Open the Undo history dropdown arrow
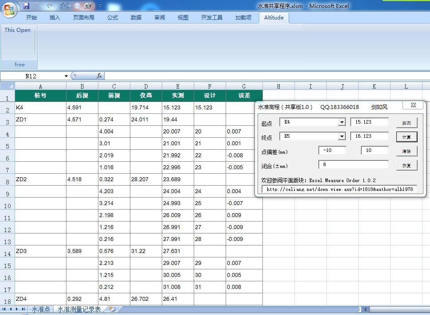This screenshot has height=315, width=430. (42, 6)
